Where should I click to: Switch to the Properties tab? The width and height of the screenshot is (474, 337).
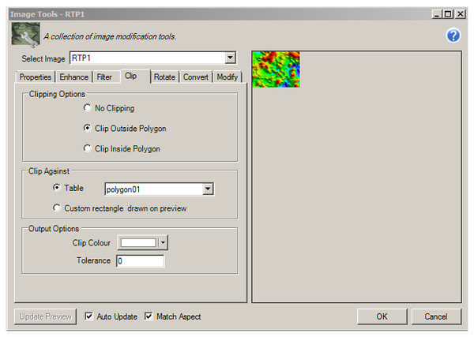(35, 77)
